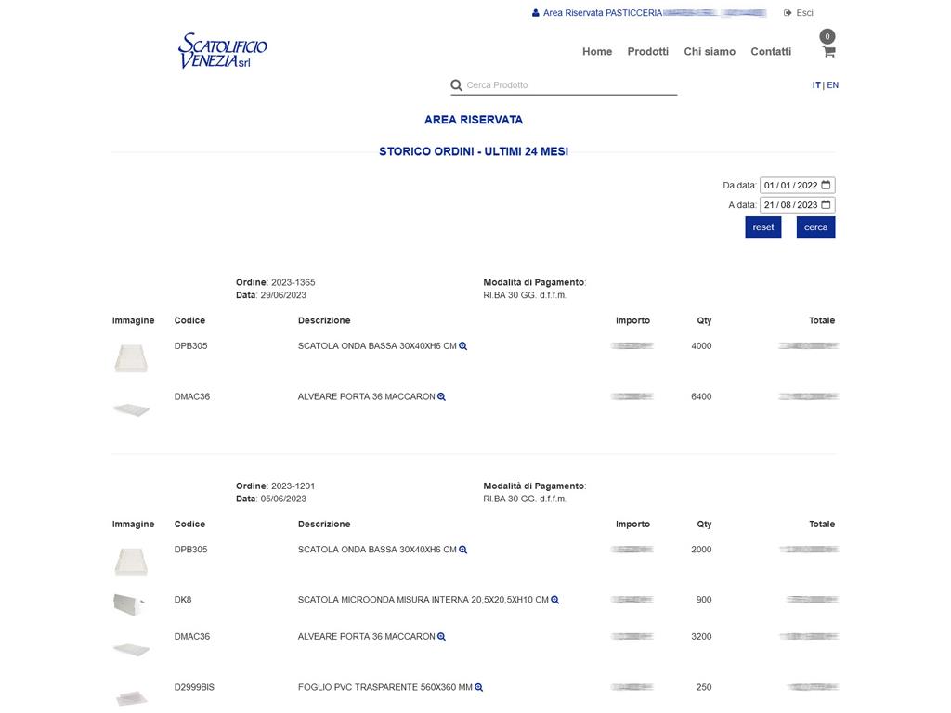Open DK8 product thumbnail
This screenshot has width=951, height=713.
(x=128, y=604)
